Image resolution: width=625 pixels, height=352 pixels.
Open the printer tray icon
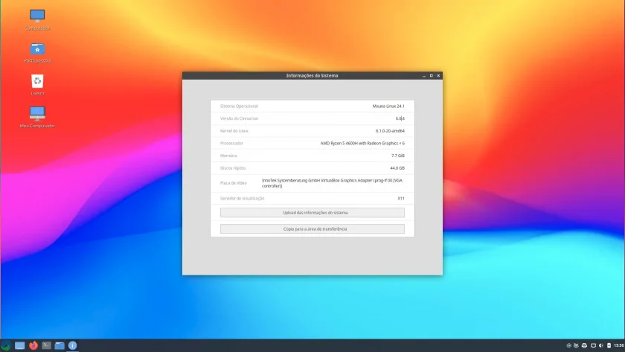click(584, 345)
